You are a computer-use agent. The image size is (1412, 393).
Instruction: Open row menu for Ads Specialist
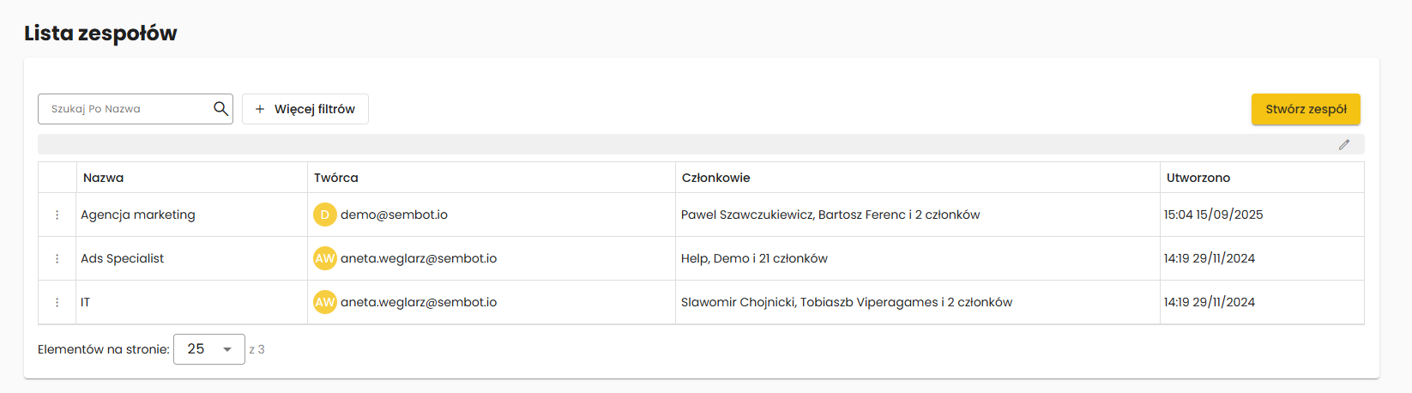[x=57, y=259]
